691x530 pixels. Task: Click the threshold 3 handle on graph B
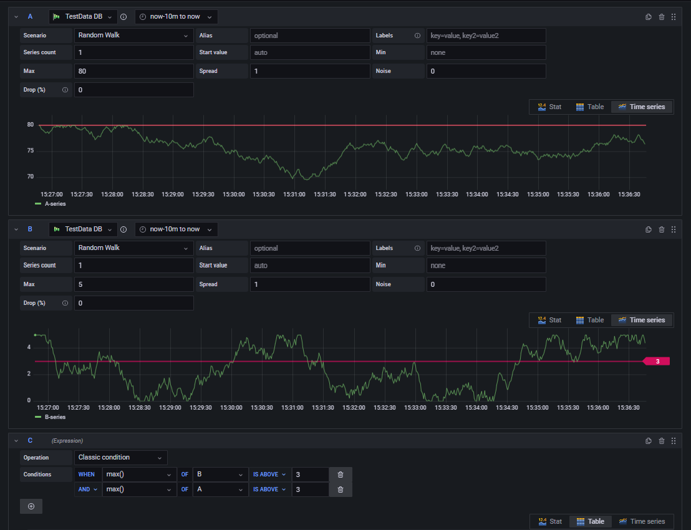click(657, 361)
